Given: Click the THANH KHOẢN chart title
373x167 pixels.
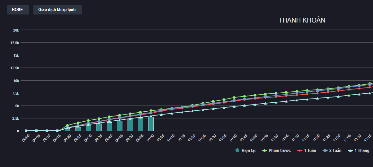Looking at the screenshot, I should click(x=302, y=20).
